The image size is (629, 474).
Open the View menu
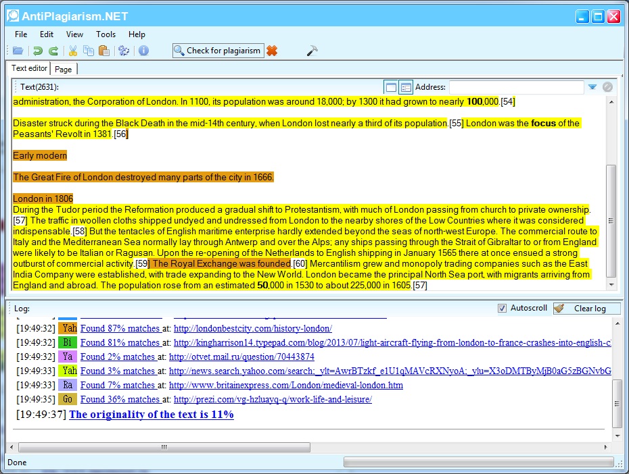pyautogui.click(x=74, y=34)
